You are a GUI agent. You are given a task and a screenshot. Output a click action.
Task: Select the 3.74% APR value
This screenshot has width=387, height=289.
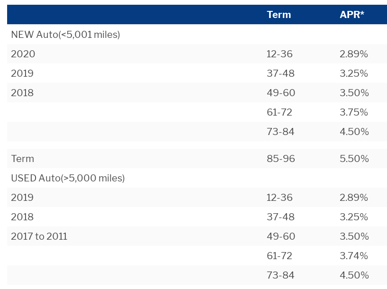tap(354, 256)
